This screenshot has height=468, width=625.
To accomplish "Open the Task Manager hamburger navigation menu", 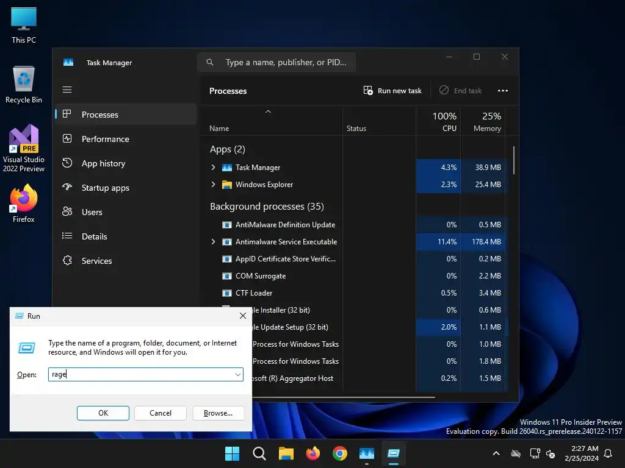I will click(x=67, y=90).
